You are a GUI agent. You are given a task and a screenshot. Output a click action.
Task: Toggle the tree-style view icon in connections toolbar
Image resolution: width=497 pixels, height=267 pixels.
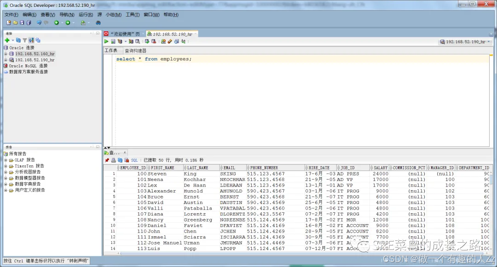coord(31,40)
